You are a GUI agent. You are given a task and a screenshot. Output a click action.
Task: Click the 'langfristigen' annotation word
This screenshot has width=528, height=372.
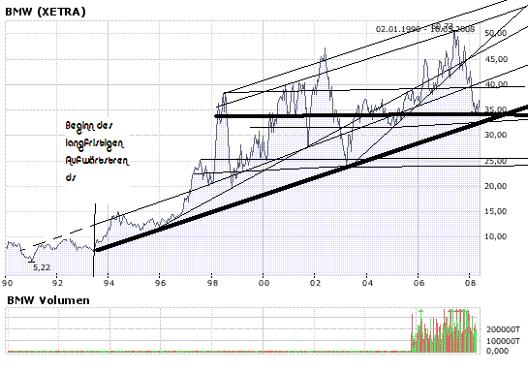[x=95, y=143]
